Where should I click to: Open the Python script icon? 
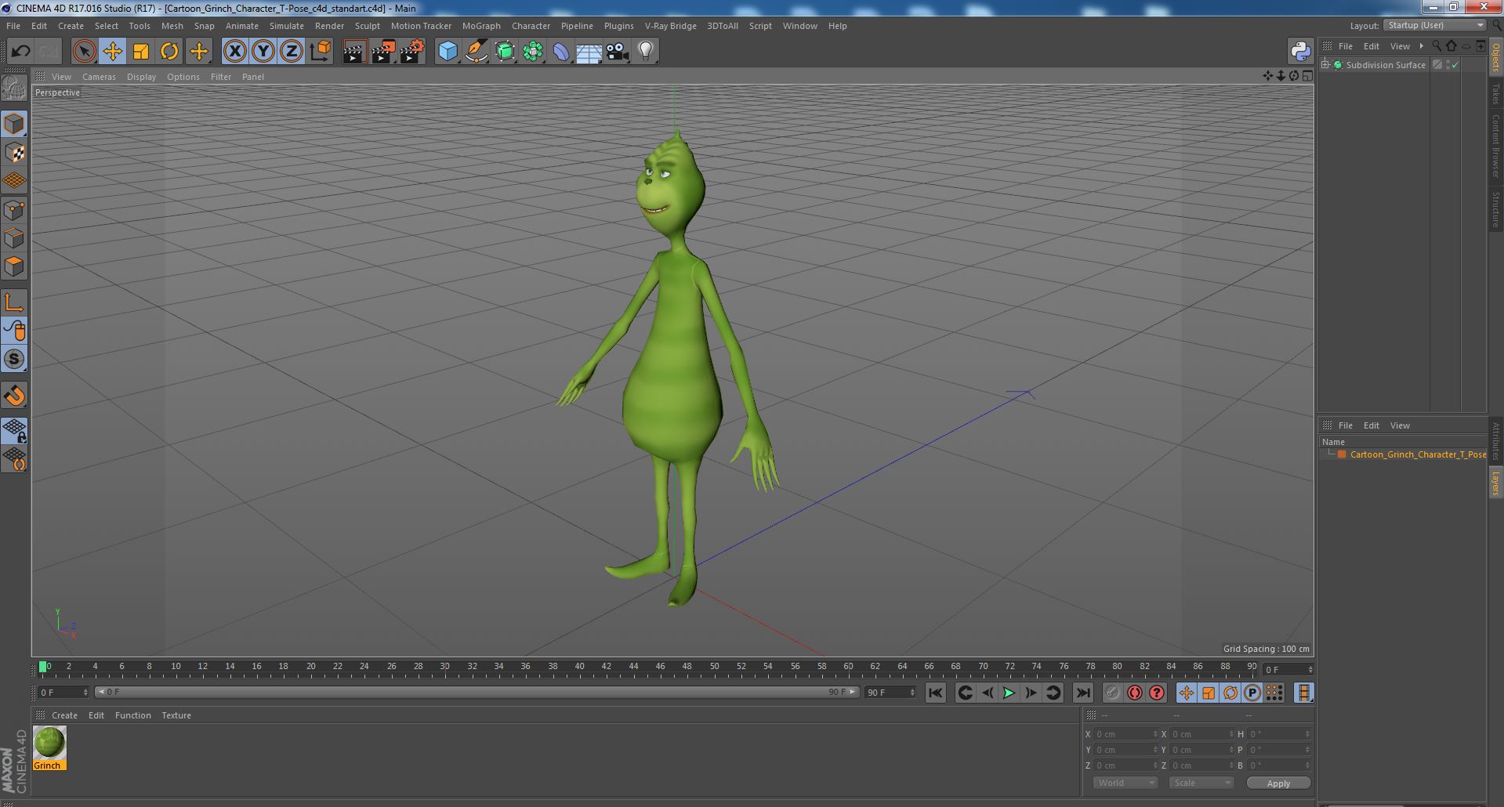pyautogui.click(x=1300, y=52)
